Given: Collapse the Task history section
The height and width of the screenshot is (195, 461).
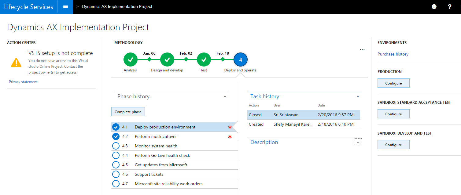Looking at the screenshot, I should point(358,97).
